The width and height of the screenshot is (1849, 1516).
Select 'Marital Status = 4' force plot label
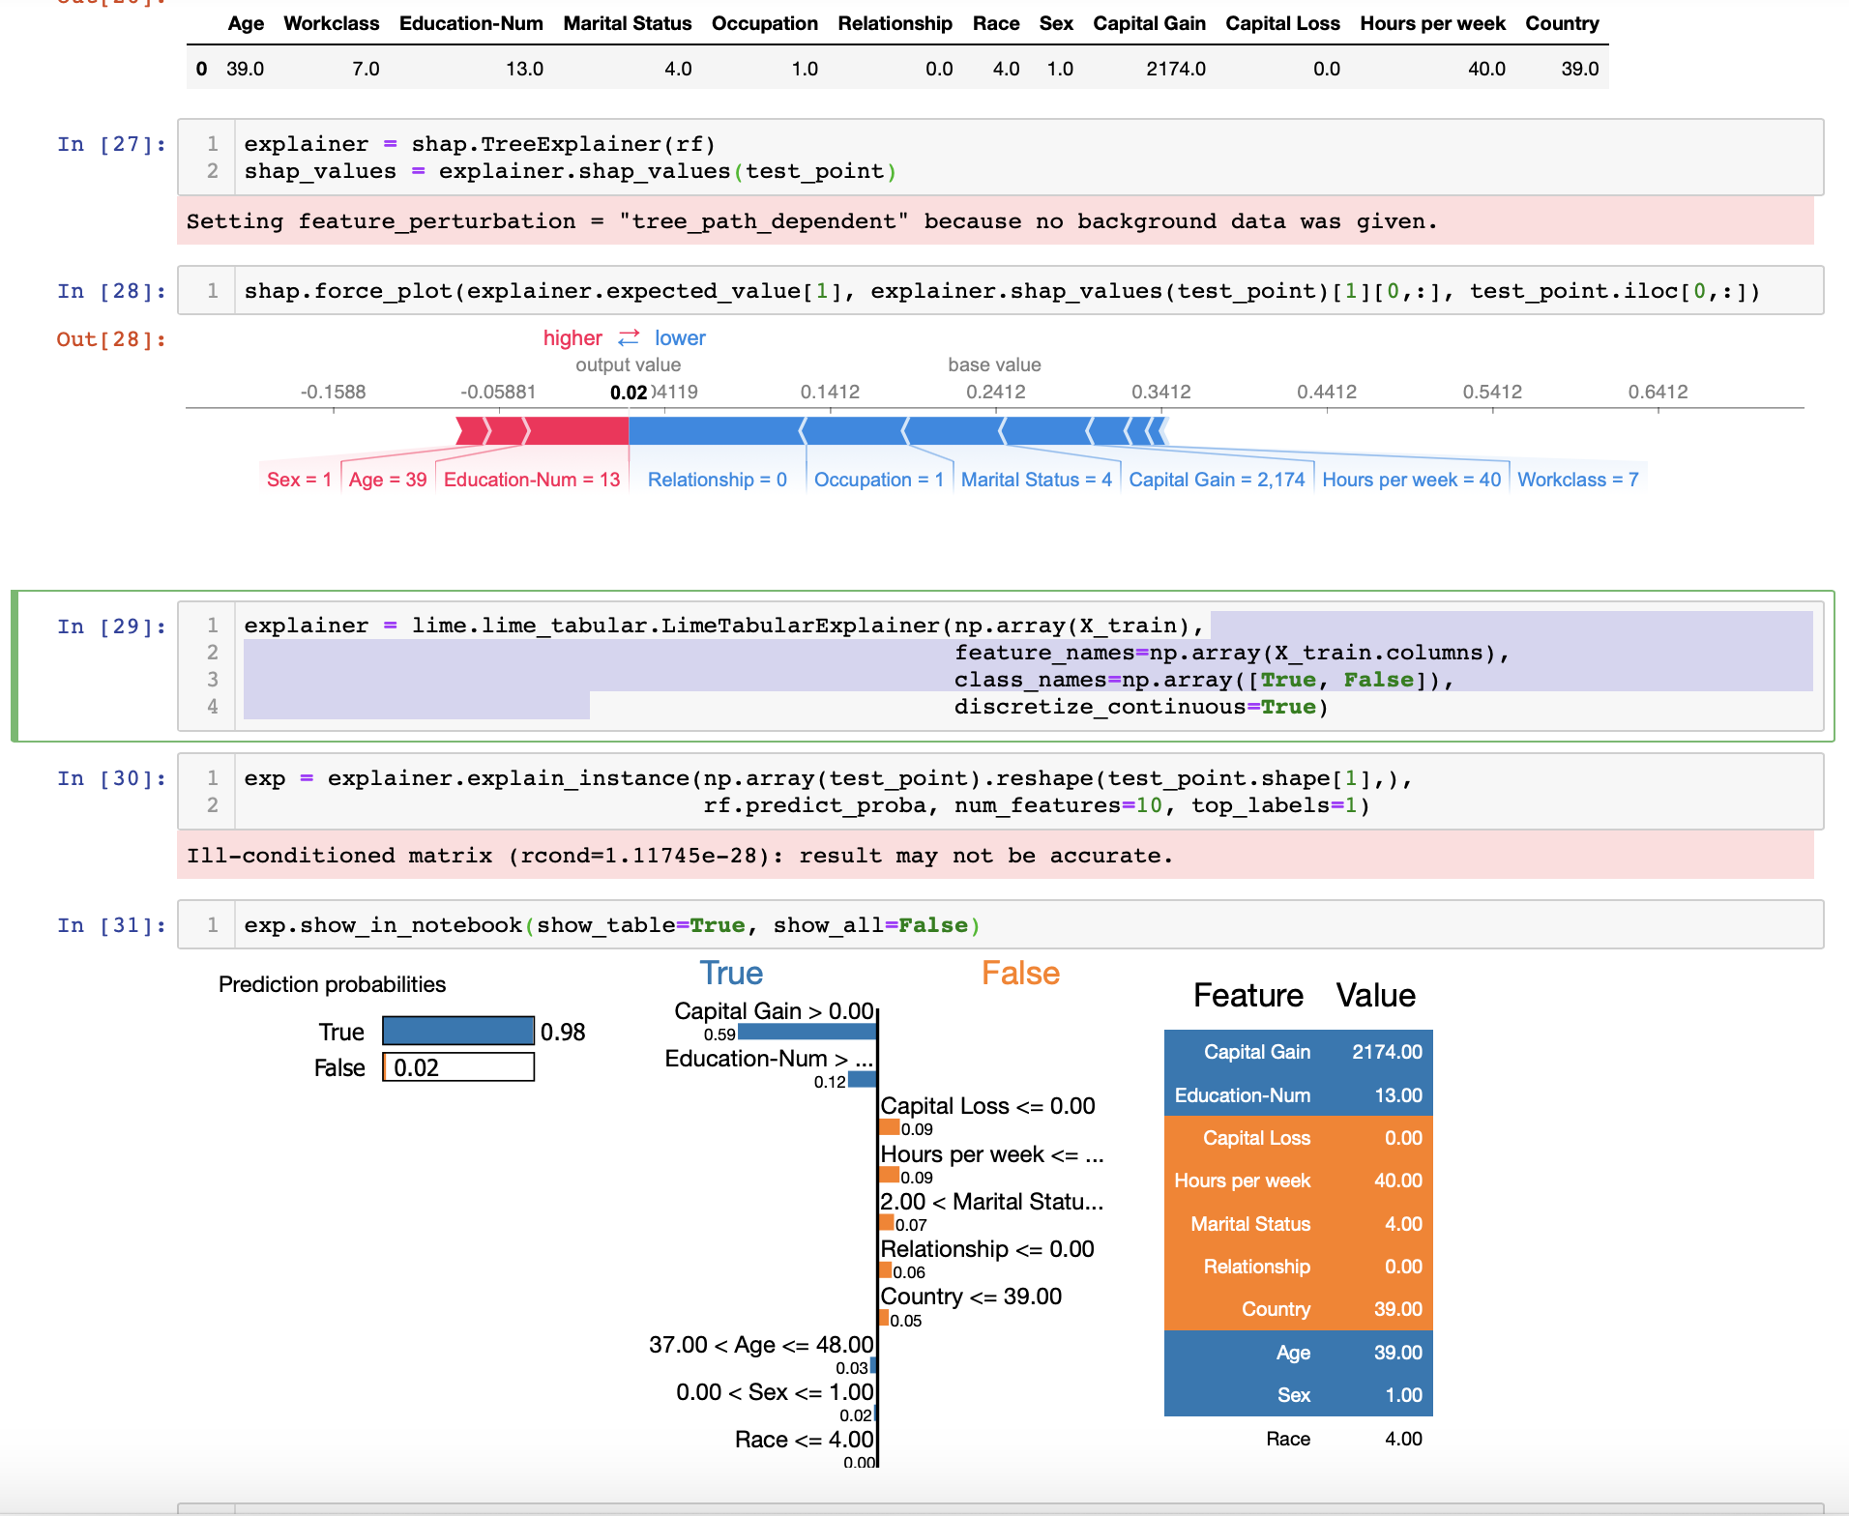[x=1037, y=480]
